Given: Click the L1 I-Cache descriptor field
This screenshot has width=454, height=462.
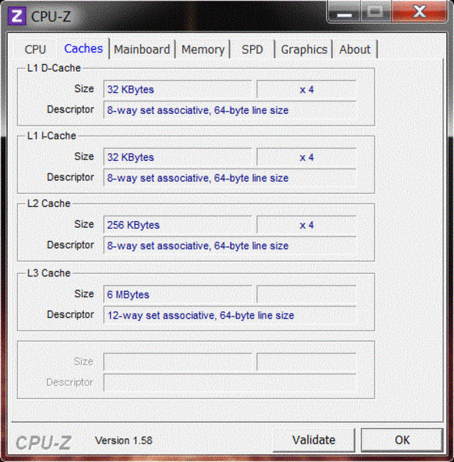Looking at the screenshot, I should click(x=229, y=178).
